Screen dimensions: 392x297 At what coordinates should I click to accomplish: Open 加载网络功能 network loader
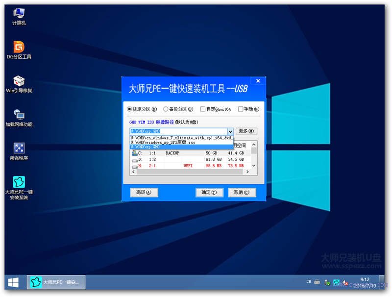(18, 114)
